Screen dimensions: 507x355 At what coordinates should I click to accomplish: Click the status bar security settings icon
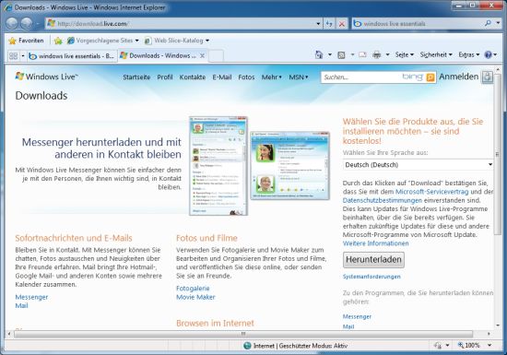438,345
